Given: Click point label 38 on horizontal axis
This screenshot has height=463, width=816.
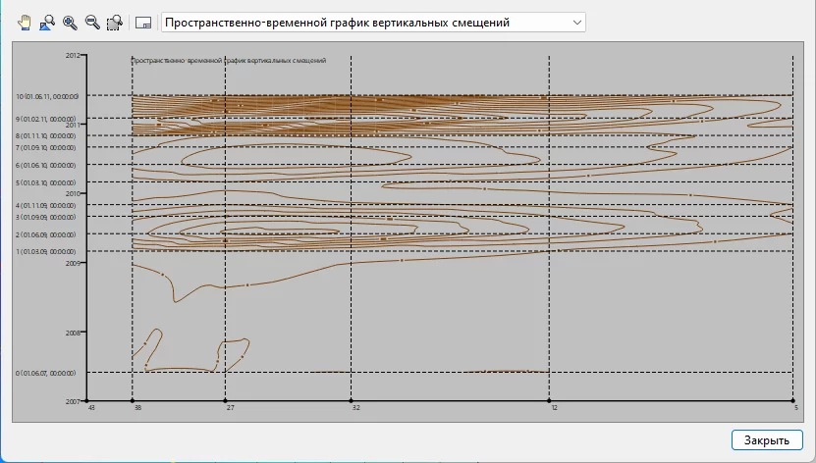Looking at the screenshot, I should point(137,407).
